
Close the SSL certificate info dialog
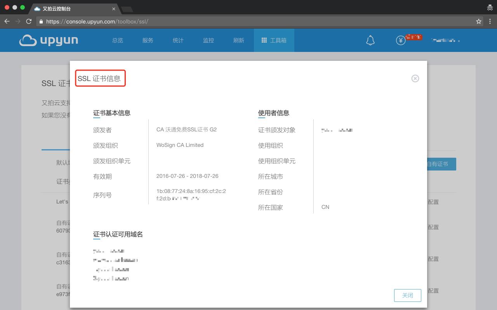tap(415, 78)
